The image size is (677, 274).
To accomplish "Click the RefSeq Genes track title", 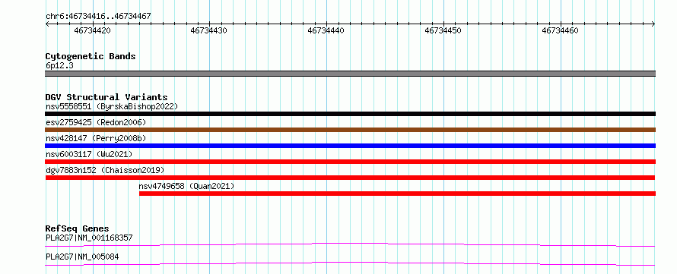I will [78, 228].
